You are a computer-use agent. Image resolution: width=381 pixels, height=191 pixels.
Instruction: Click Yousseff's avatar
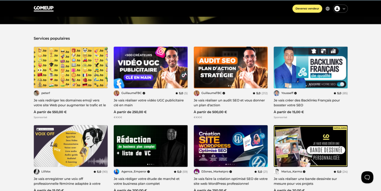click(x=276, y=93)
